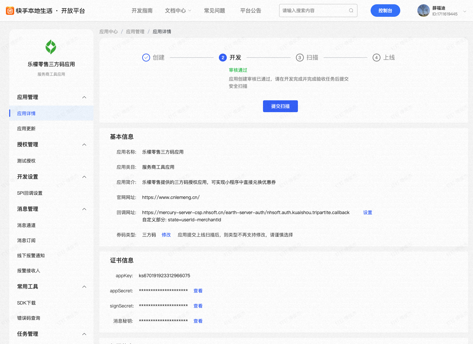The image size is (473, 344).
Task: Click the user avatar photo
Action: tap(424, 11)
